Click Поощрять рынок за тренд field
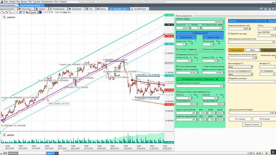The width and height of the screenshot is (276, 155). (x=200, y=86)
